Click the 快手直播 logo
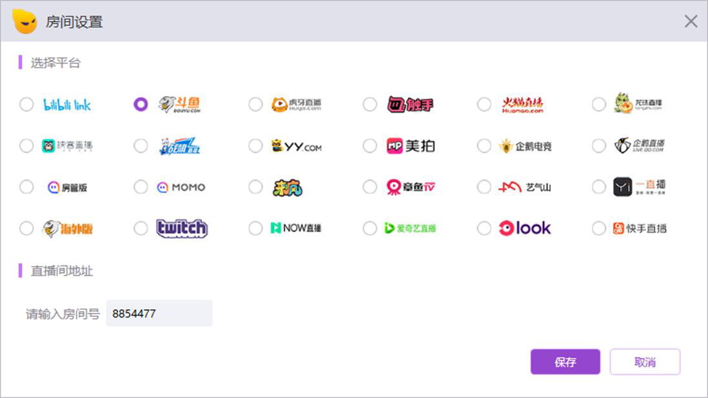This screenshot has height=398, width=708. point(640,228)
